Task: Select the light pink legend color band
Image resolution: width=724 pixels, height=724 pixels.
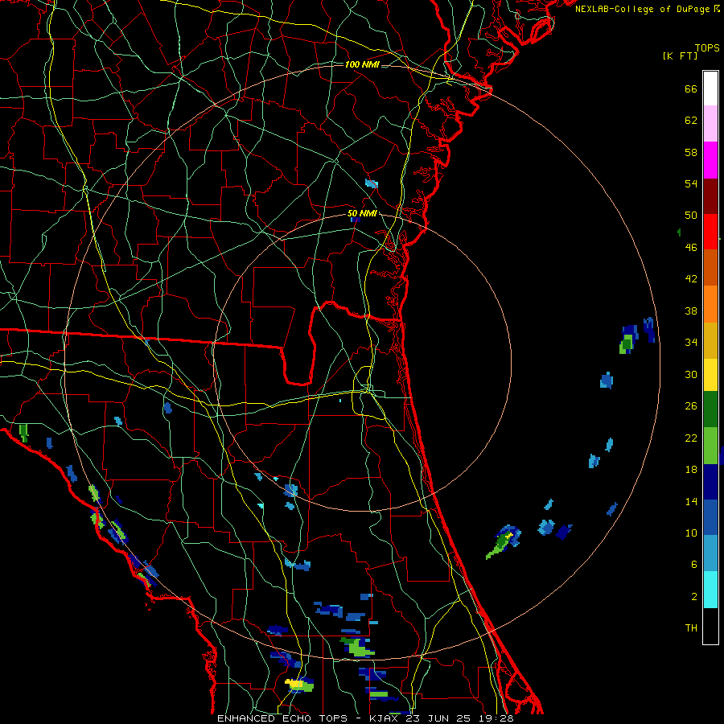Action: tap(710, 124)
